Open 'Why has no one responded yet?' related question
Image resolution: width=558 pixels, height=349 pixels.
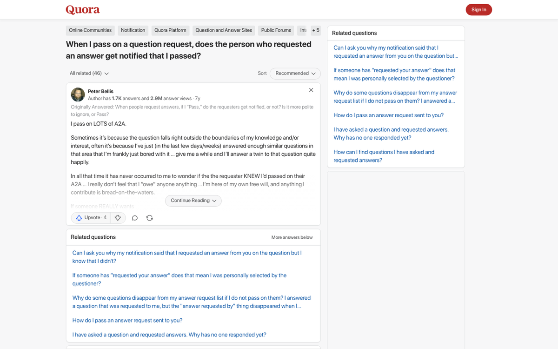[x=169, y=335]
